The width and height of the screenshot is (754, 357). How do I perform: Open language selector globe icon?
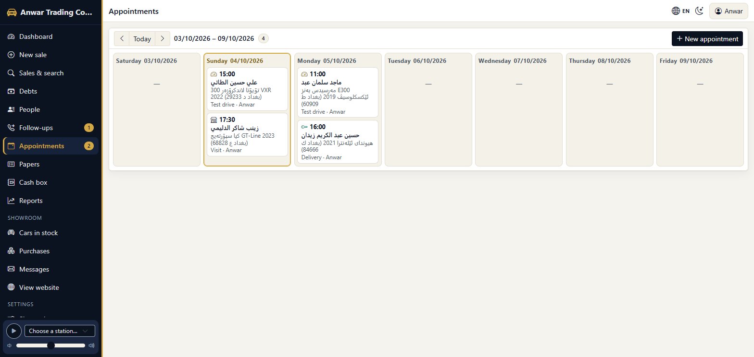point(676,11)
